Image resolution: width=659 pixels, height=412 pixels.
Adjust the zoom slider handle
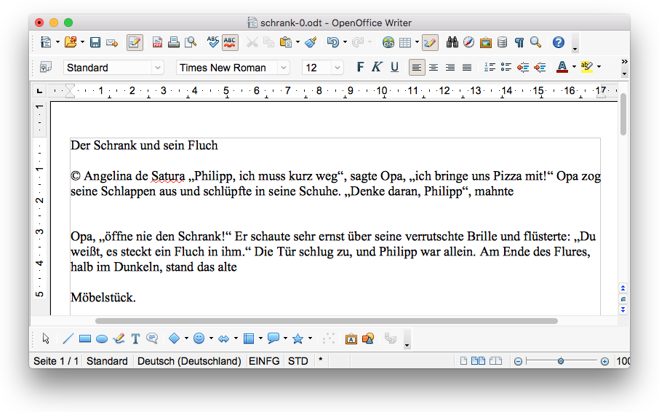[561, 361]
